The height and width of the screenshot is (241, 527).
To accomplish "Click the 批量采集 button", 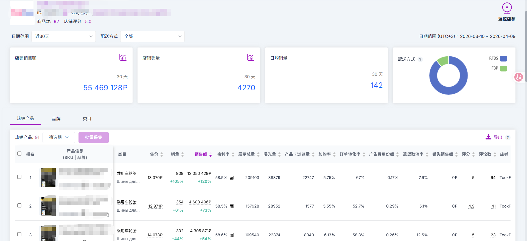I will 93,138.
